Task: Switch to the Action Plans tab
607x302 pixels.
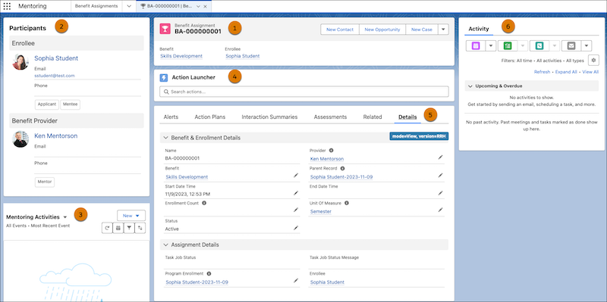Action: tap(210, 117)
